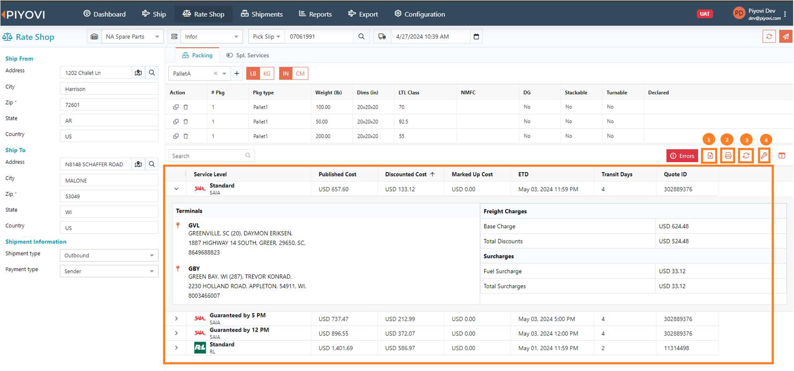Screen dimensions: 794x371
Task: Delete the 200.00 lb pallet row
Action: click(185, 136)
